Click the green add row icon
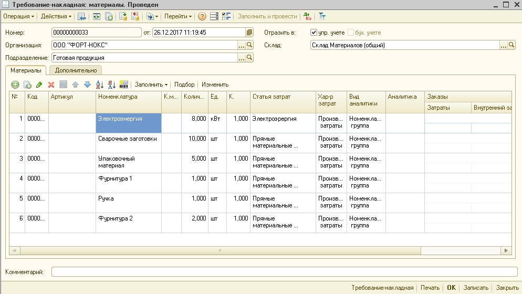522x294 pixels. pyautogui.click(x=15, y=85)
